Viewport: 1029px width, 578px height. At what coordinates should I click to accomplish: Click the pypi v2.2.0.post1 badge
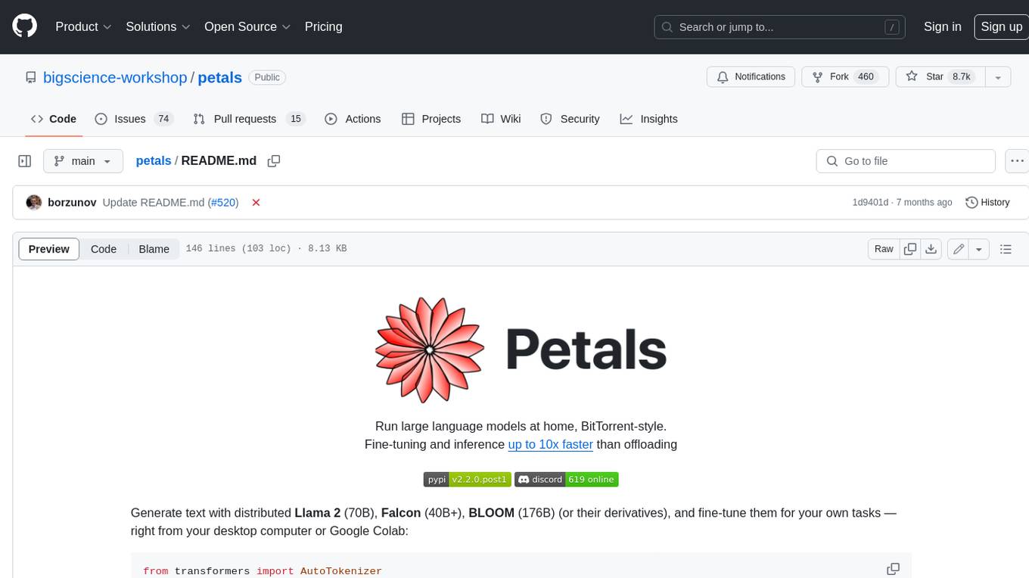467,480
